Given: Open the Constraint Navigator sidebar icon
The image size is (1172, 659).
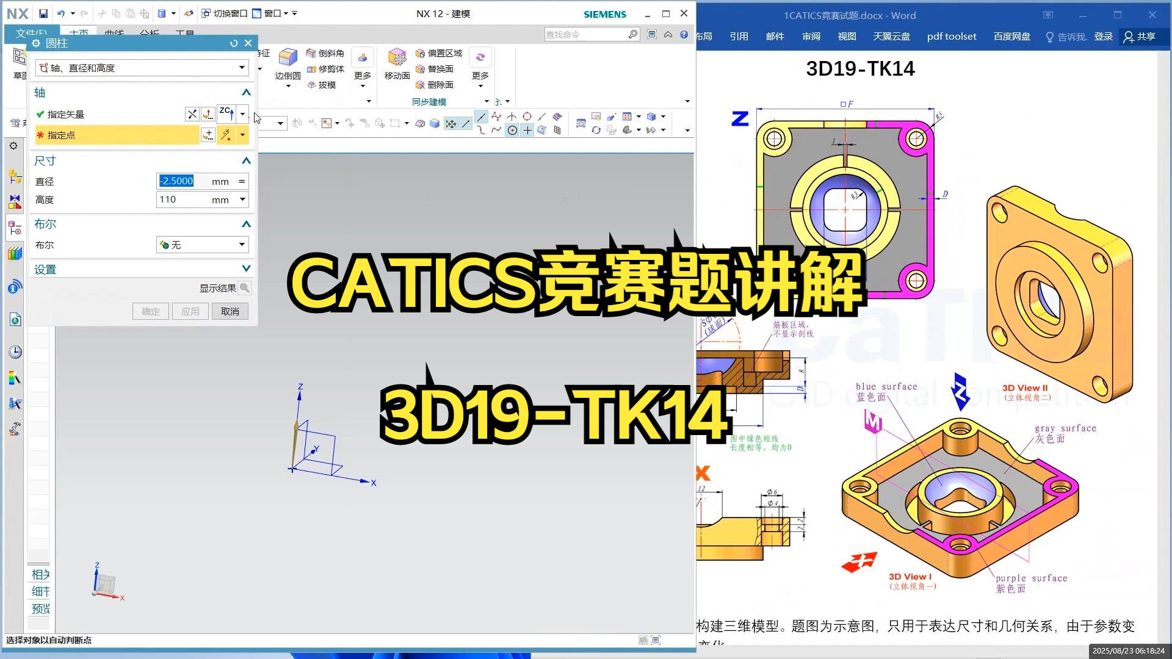Looking at the screenshot, I should point(15,202).
